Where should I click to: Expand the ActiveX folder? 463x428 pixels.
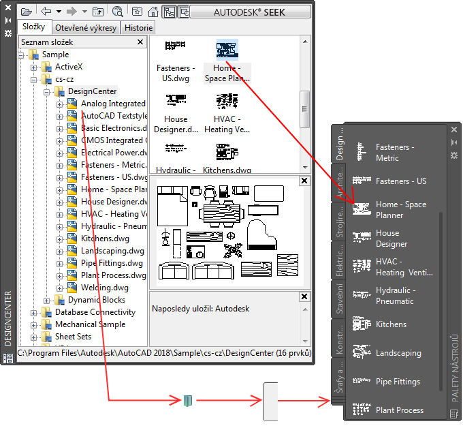33,67
